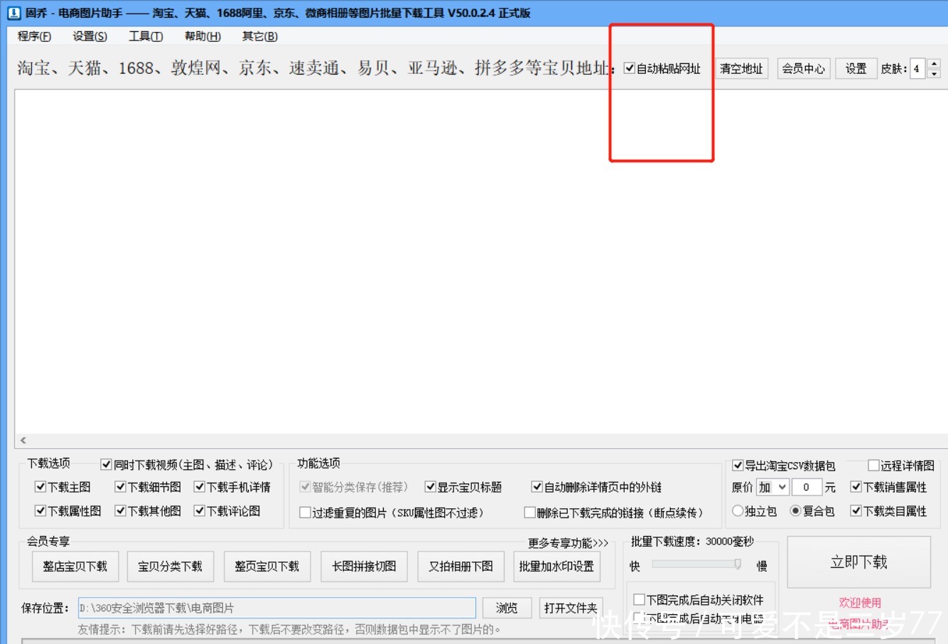Open the 工具(T) menu

146,36
